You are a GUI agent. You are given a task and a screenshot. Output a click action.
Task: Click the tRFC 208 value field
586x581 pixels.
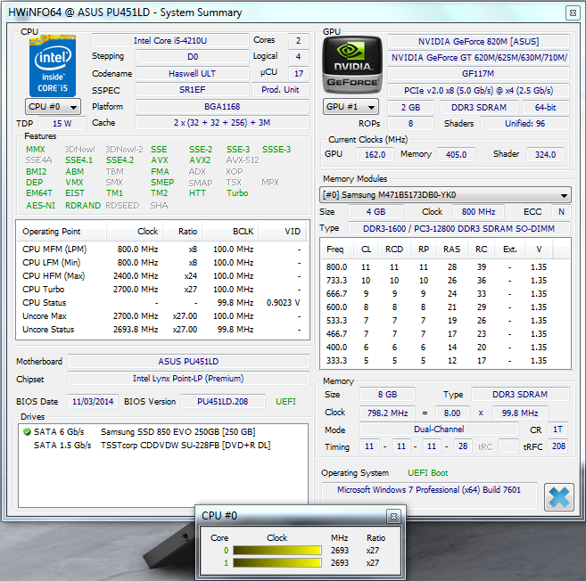click(x=558, y=446)
